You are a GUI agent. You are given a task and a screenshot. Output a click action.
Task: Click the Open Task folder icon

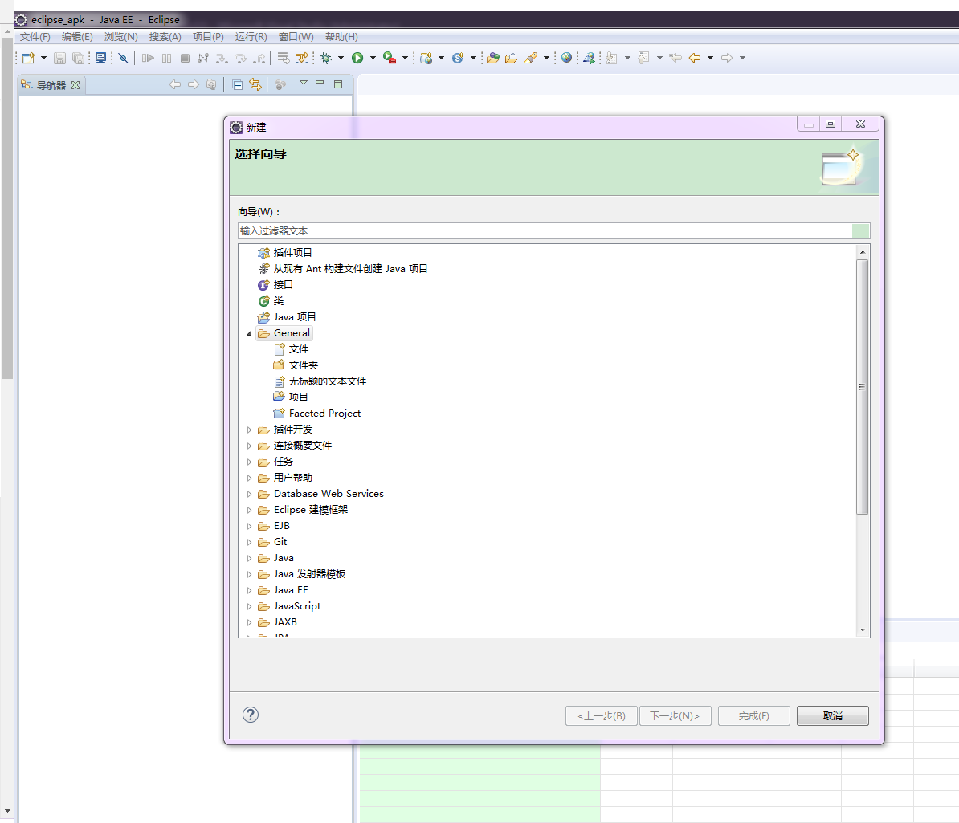click(x=512, y=58)
